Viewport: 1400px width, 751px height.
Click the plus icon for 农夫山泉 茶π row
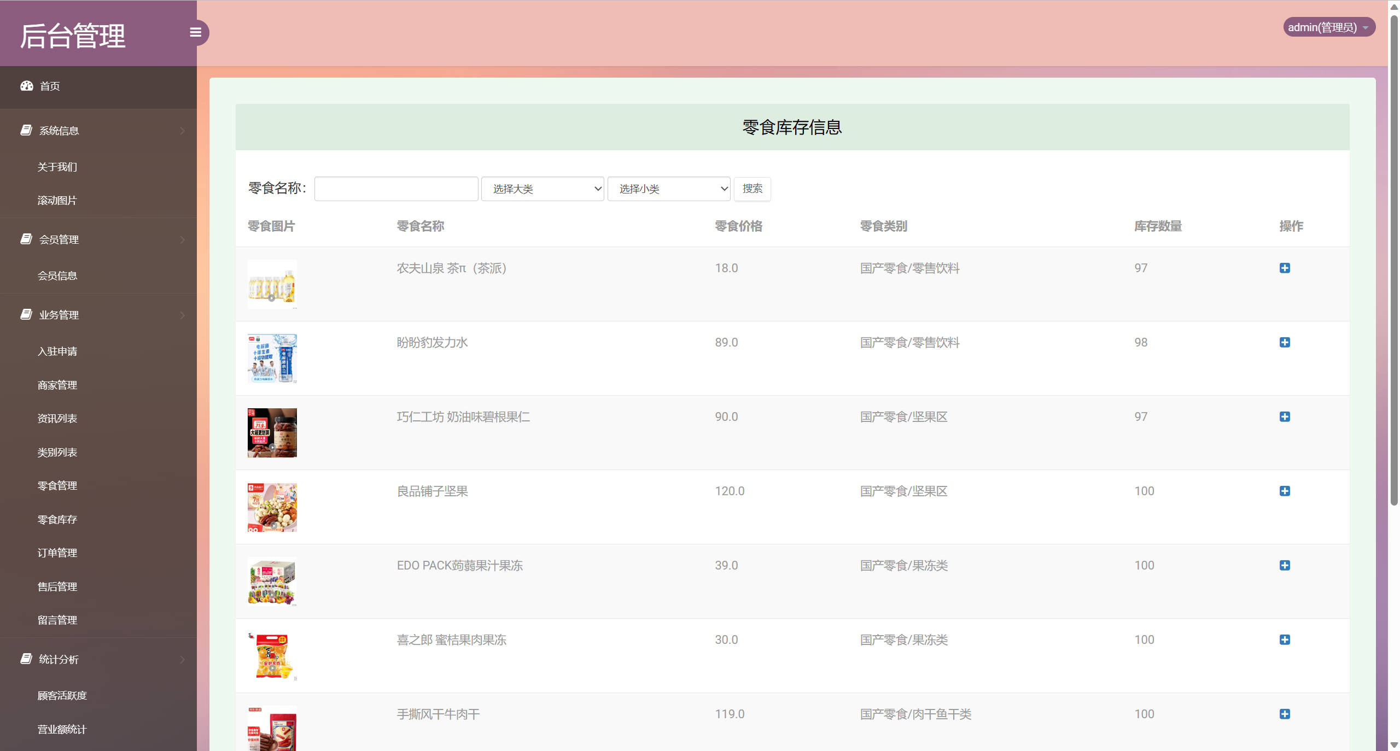[1285, 268]
